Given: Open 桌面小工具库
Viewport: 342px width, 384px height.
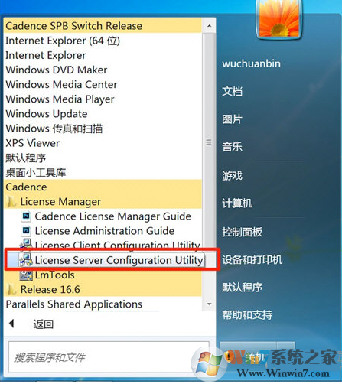Looking at the screenshot, I should [x=36, y=172].
